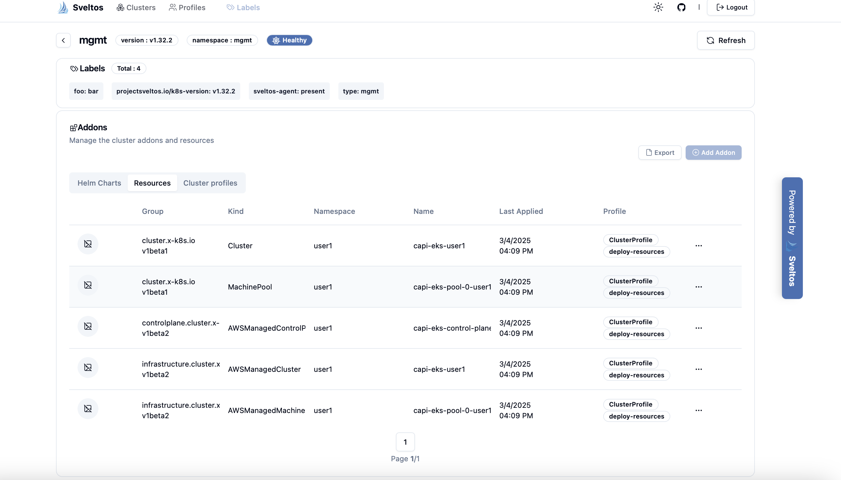The width and height of the screenshot is (841, 480).
Task: Click the refresh arrows icon in Refresh button
Action: click(710, 40)
